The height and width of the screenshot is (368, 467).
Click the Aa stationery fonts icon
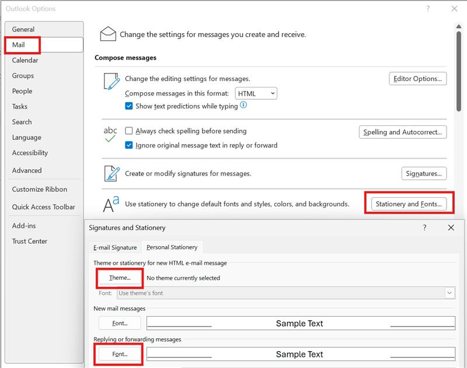[x=111, y=204]
